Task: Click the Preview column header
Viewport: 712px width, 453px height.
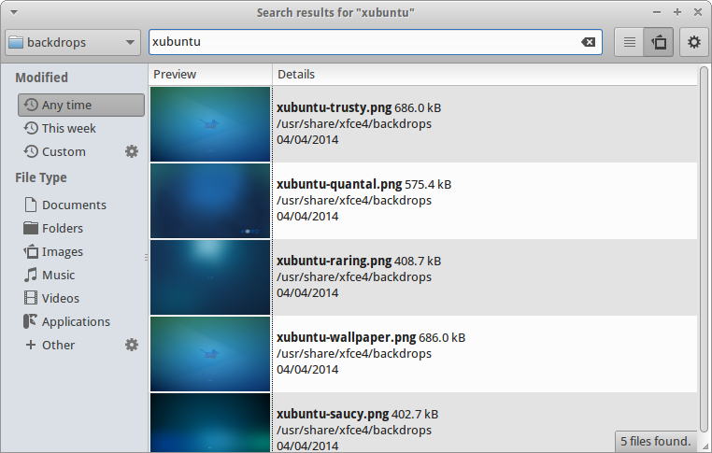Action: 175,75
